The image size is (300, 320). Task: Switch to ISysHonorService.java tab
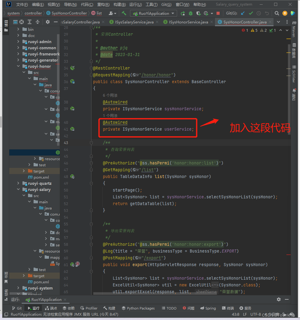click(189, 22)
